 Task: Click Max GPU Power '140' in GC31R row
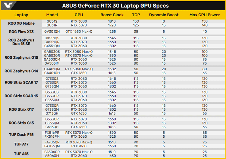point(205,25)
